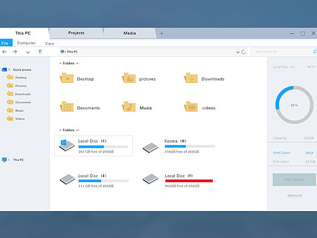Click the Used Space label
The width and height of the screenshot is (317, 238).
[x=282, y=153]
